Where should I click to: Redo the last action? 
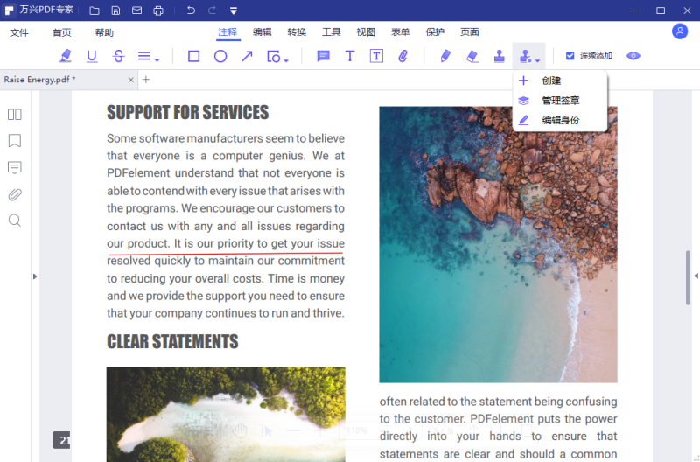(x=213, y=10)
